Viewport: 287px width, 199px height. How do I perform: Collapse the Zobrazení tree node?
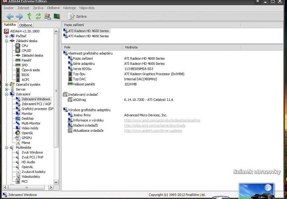tap(6, 94)
